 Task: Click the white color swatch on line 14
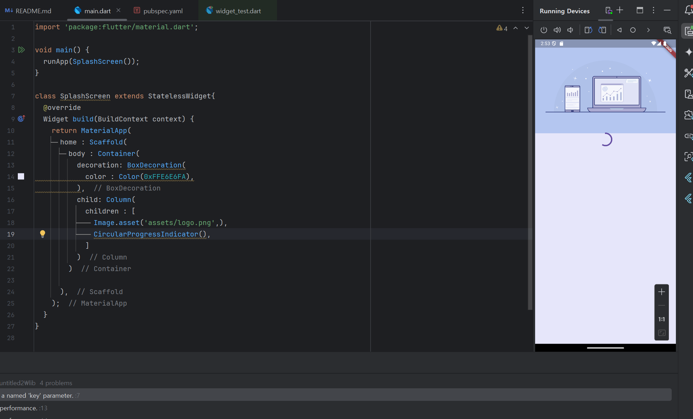[x=21, y=177]
